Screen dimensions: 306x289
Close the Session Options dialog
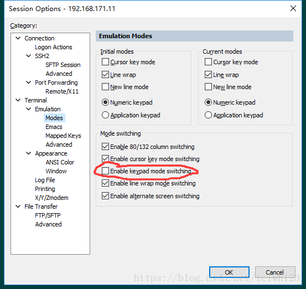[x=293, y=8]
